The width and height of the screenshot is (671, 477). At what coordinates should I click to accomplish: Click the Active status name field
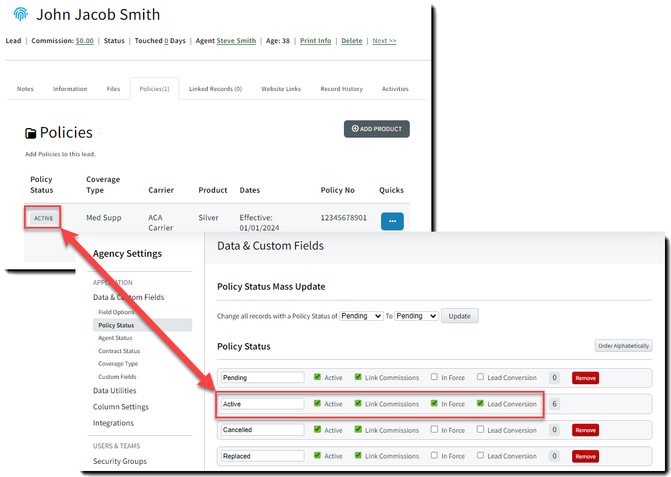pos(262,403)
